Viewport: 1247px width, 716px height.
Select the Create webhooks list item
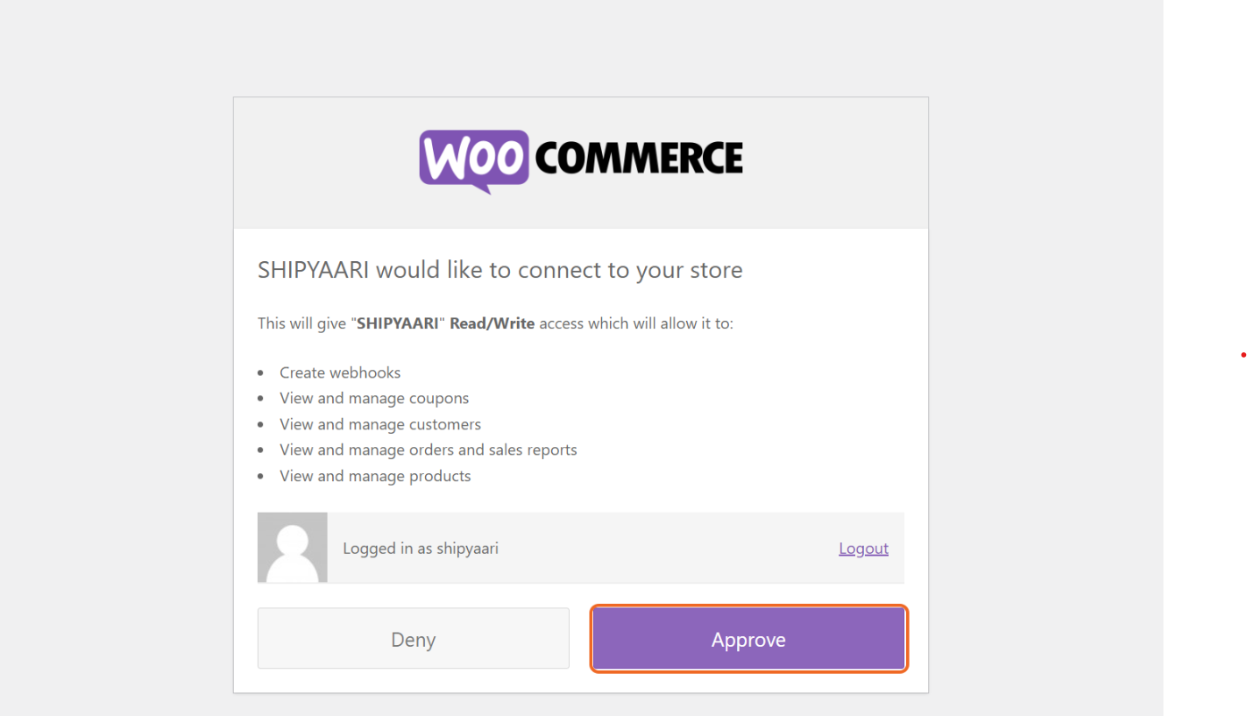(x=340, y=372)
